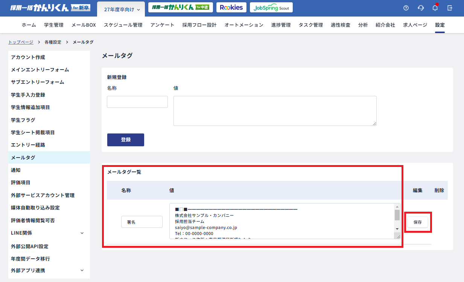The width and height of the screenshot is (464, 282).
Task: Click the Rookies logo
Action: pos(231,7)
